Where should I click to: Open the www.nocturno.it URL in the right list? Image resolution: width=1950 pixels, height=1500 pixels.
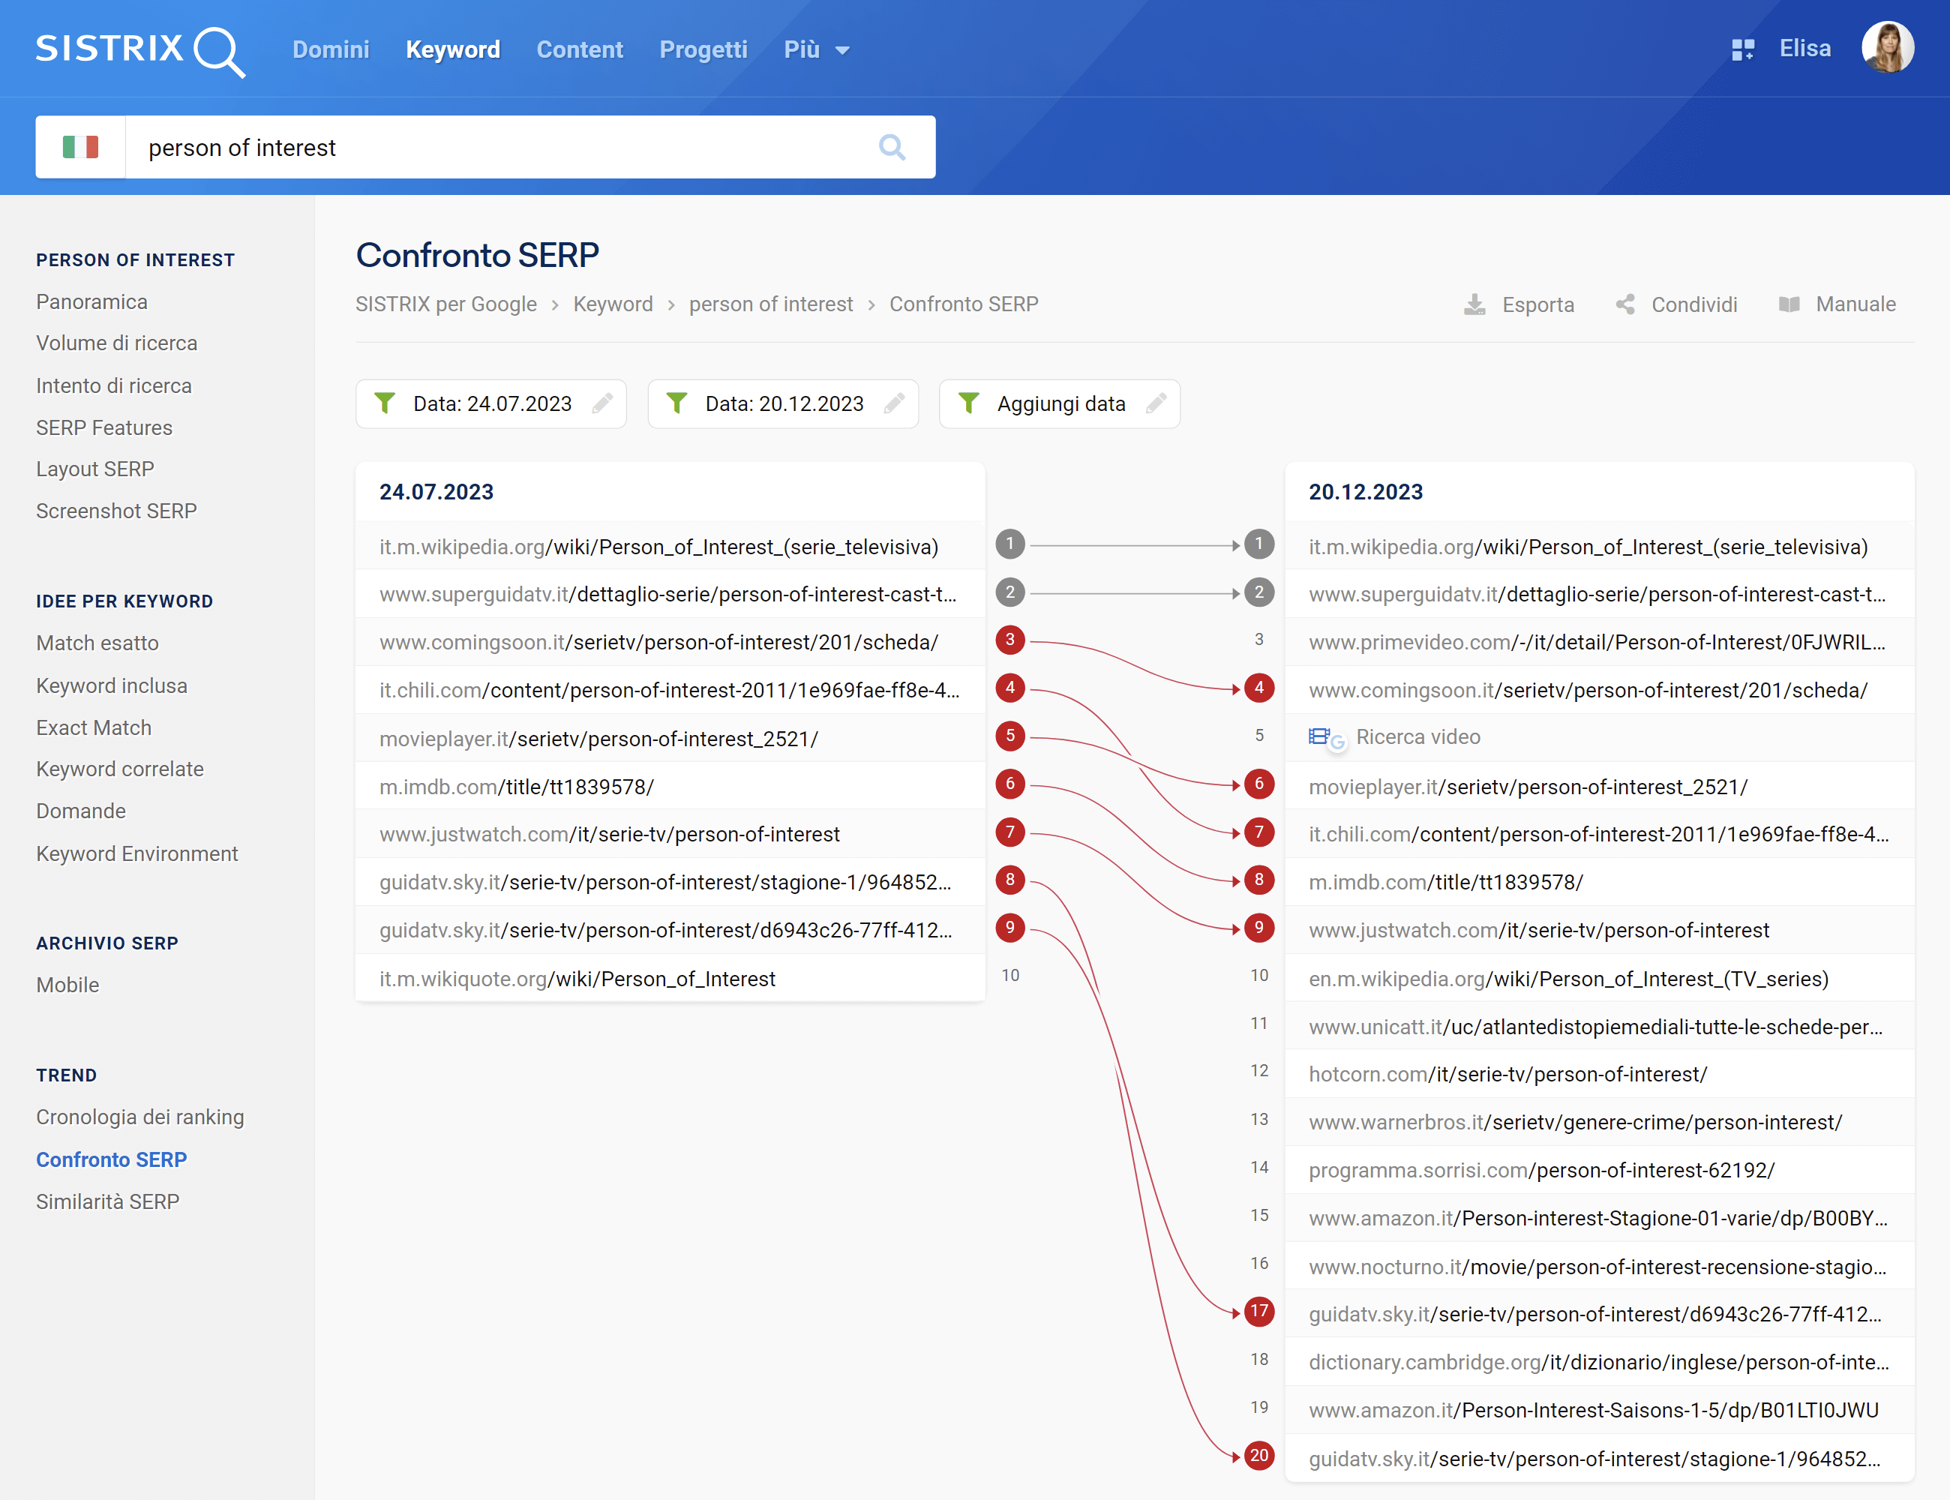[1598, 1267]
